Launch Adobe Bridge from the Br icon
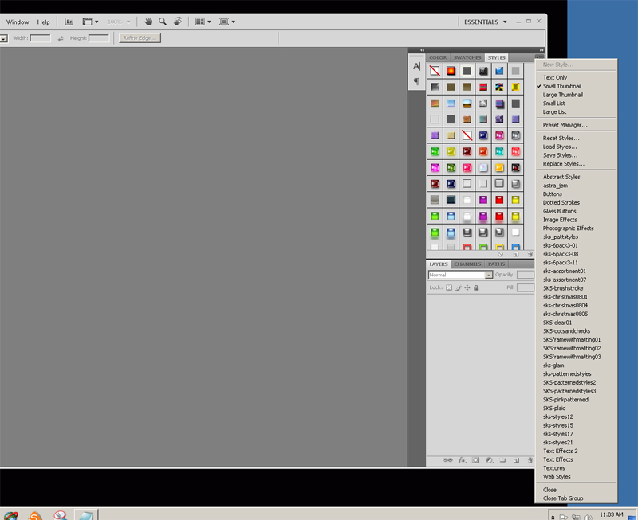The image size is (638, 520). [69, 22]
